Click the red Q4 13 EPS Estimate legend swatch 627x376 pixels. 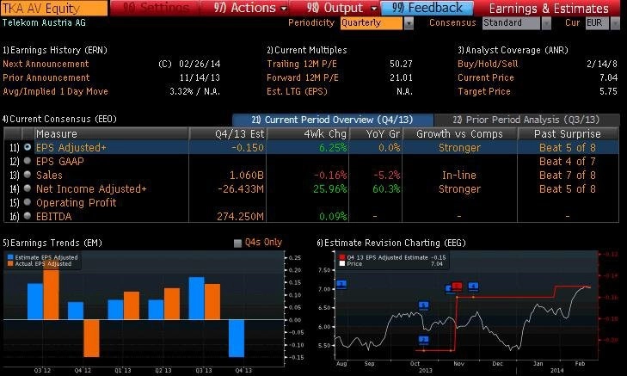[x=342, y=257]
